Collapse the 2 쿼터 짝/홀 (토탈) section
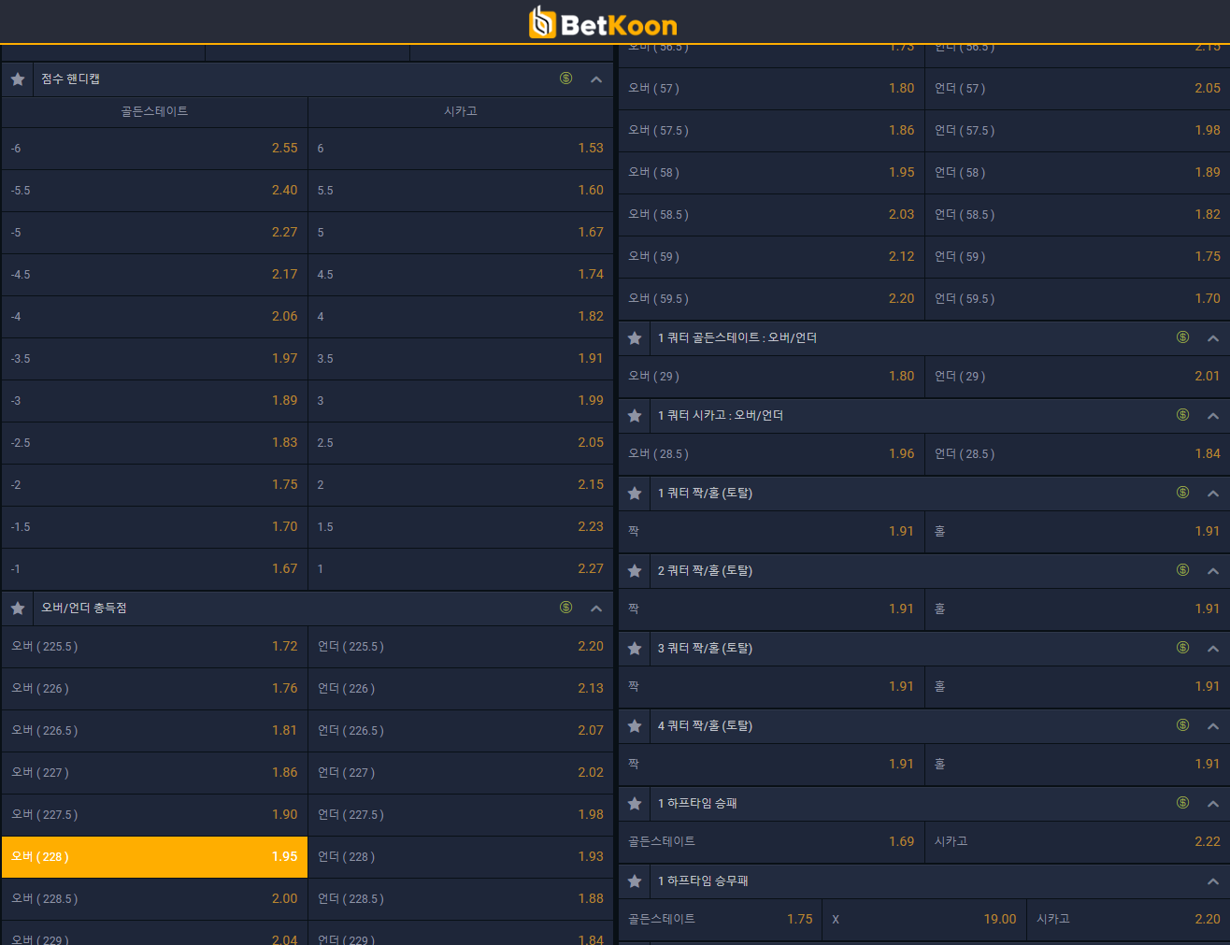Screen dimensions: 1230x945 pyautogui.click(x=1212, y=571)
